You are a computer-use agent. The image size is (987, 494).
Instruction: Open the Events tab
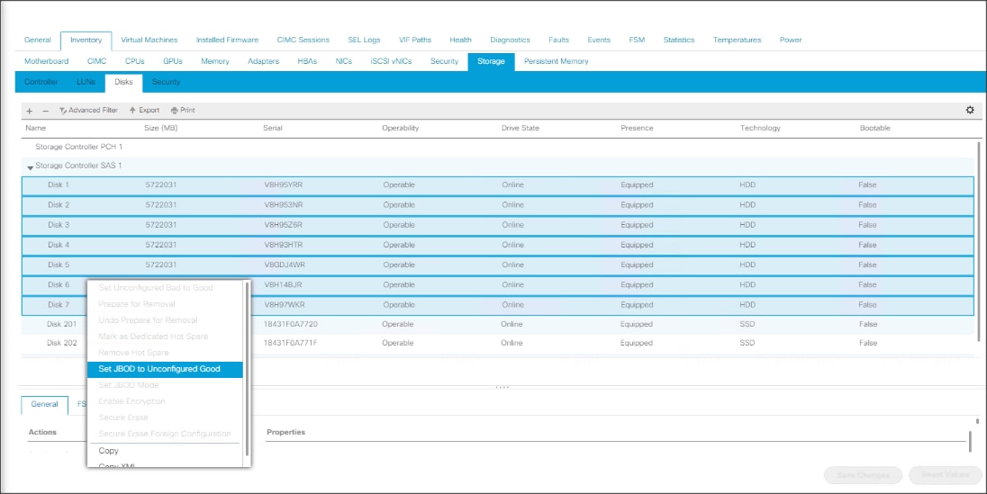[x=599, y=40]
